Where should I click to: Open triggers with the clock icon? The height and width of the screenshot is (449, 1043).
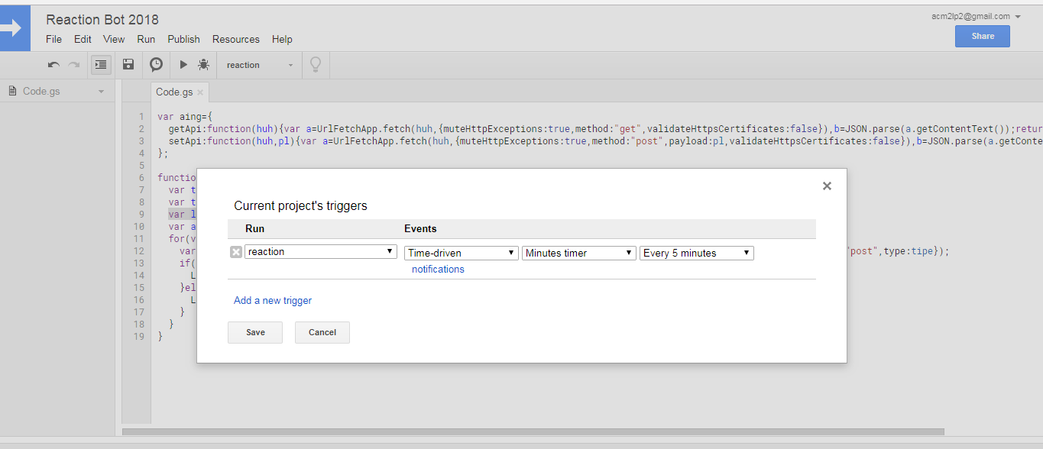click(156, 65)
